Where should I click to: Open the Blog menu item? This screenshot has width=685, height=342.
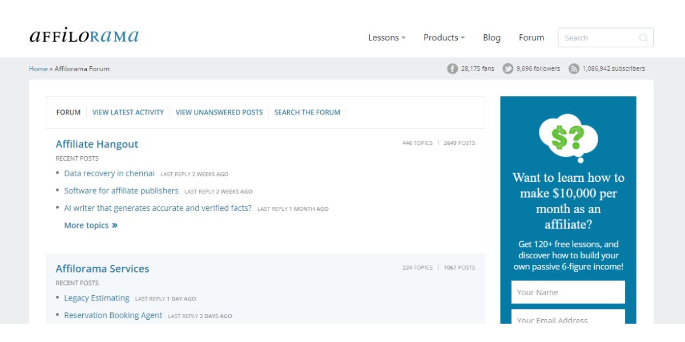click(491, 38)
